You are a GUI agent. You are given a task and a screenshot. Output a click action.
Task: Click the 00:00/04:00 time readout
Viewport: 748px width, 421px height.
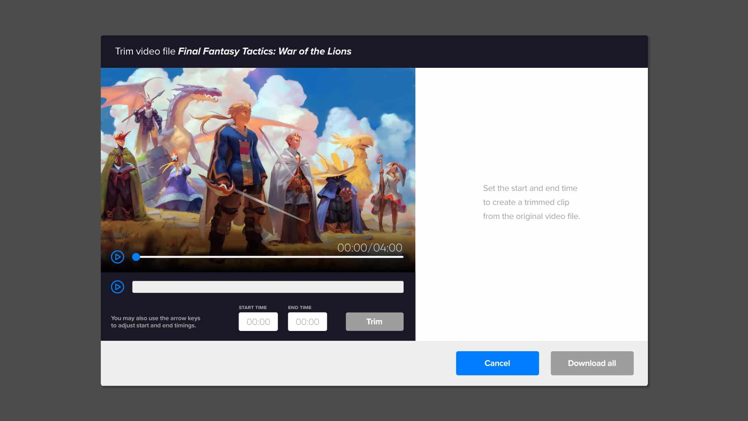(370, 248)
